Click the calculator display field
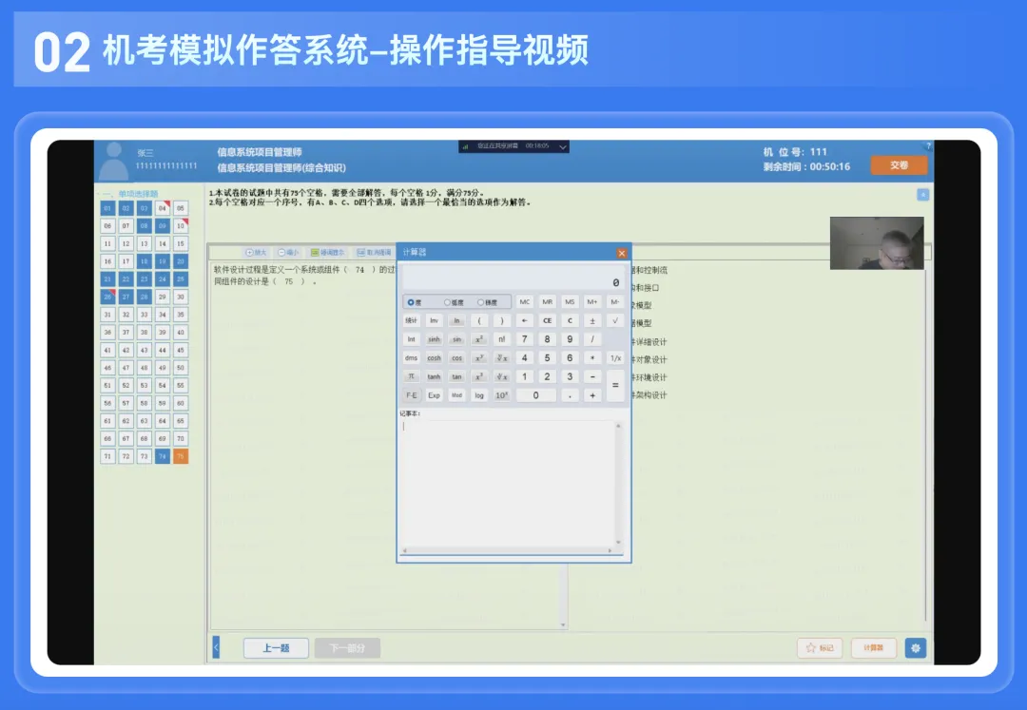The height and width of the screenshot is (710, 1027). pyautogui.click(x=513, y=278)
